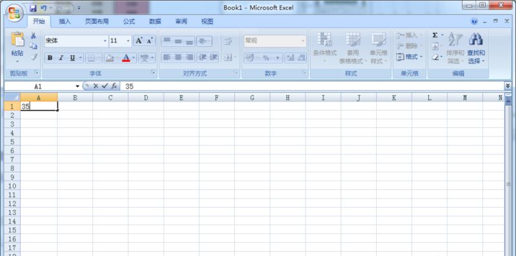Click merge and center icon
This screenshot has width=516, height=256.
228,57
